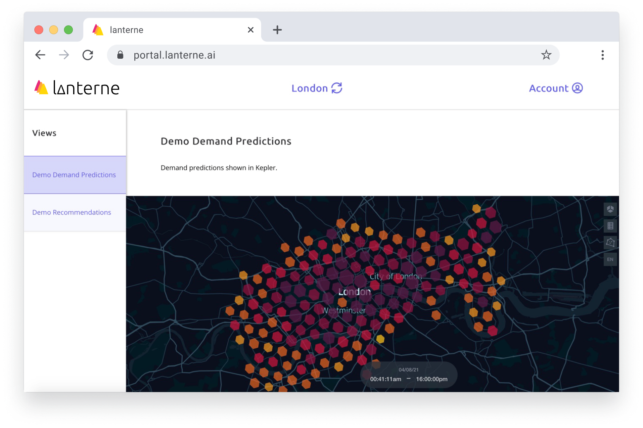Select the Demo Demand Predictions view
Viewport: 643px width, 428px height.
point(74,175)
